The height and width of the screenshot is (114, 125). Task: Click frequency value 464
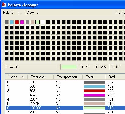[x=33, y=95]
